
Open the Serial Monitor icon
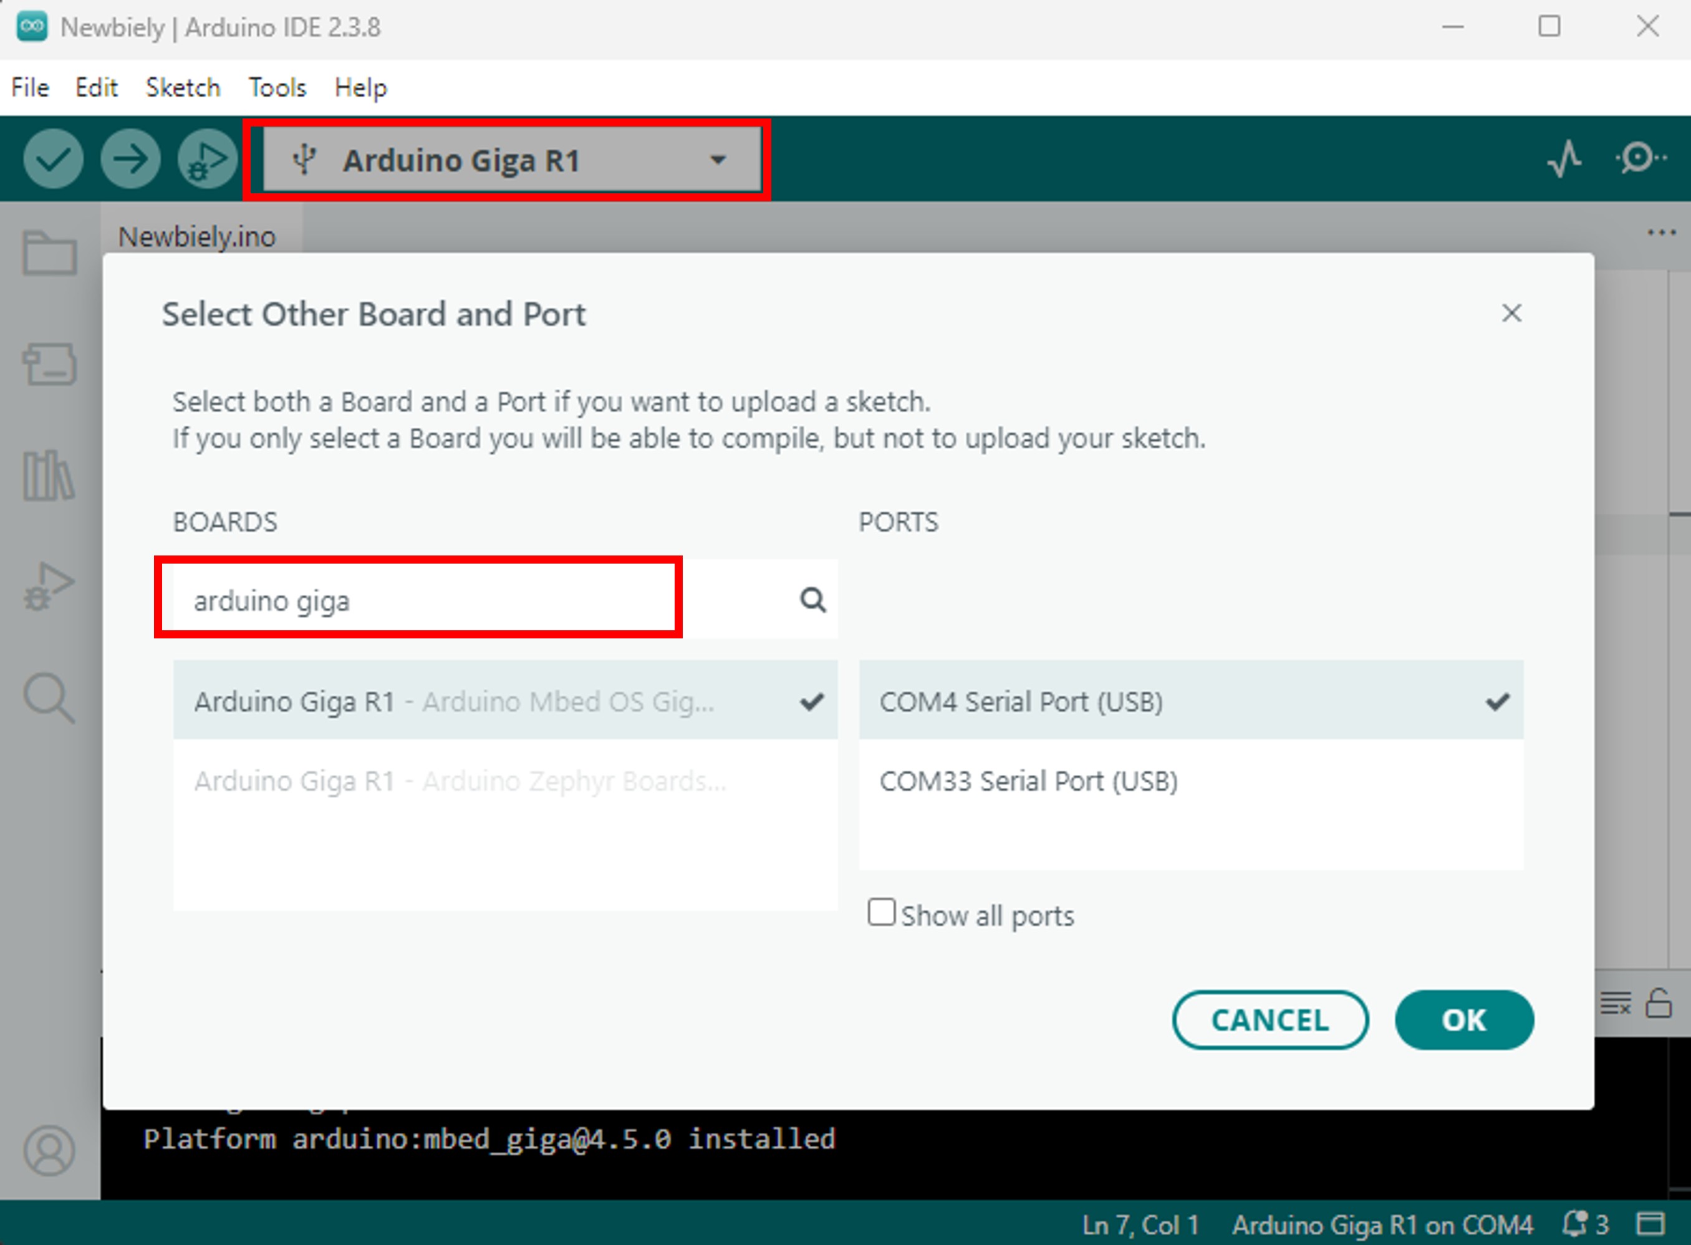1639,158
